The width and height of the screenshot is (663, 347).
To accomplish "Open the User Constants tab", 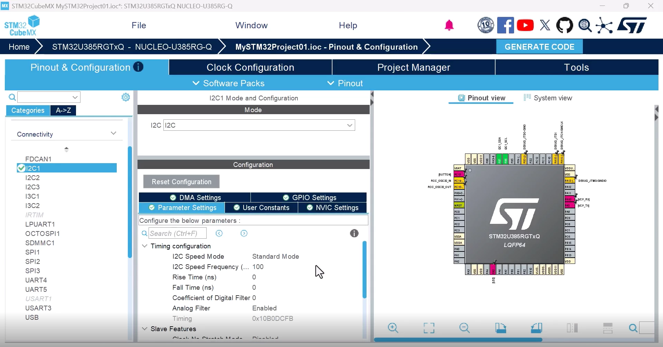I will tap(261, 208).
